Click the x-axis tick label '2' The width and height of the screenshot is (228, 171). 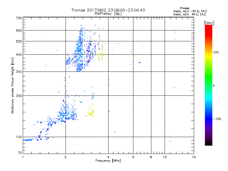pos(66,157)
